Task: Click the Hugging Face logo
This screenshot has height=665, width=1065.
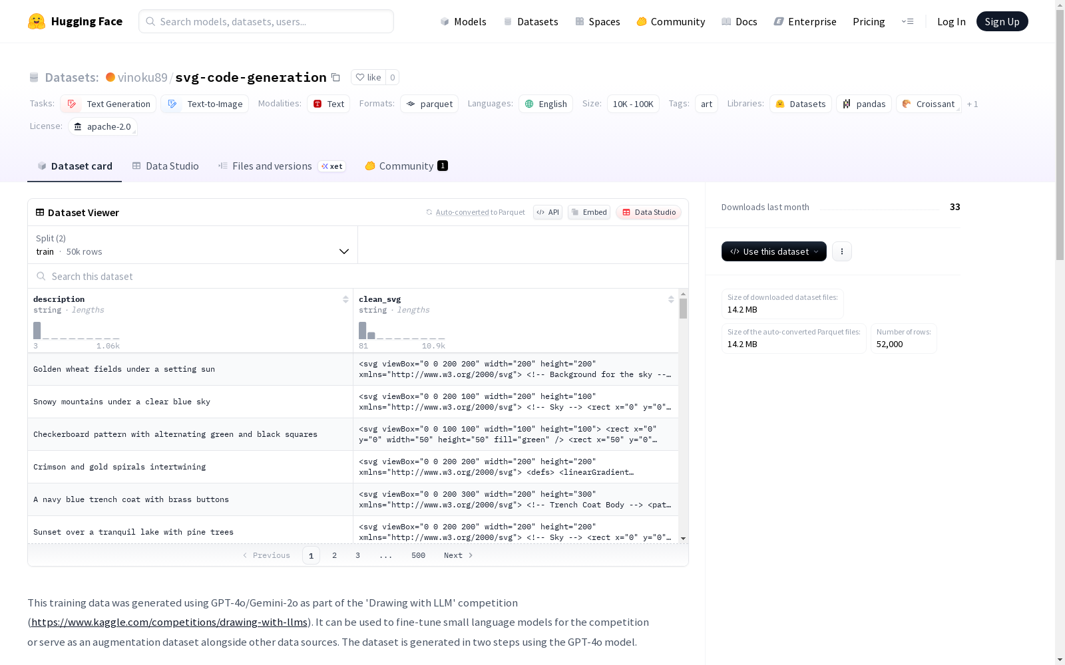Action: point(75,21)
